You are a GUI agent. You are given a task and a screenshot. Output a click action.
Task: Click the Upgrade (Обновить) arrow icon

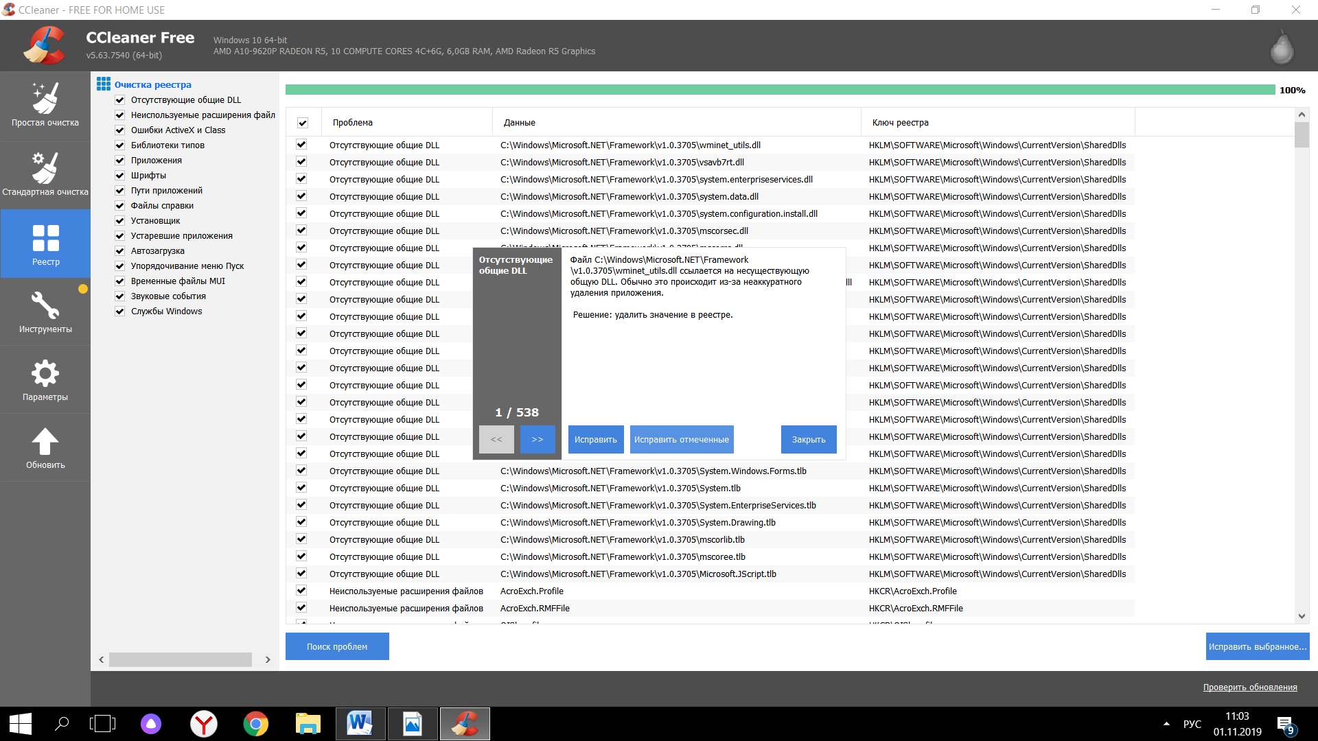(x=45, y=448)
